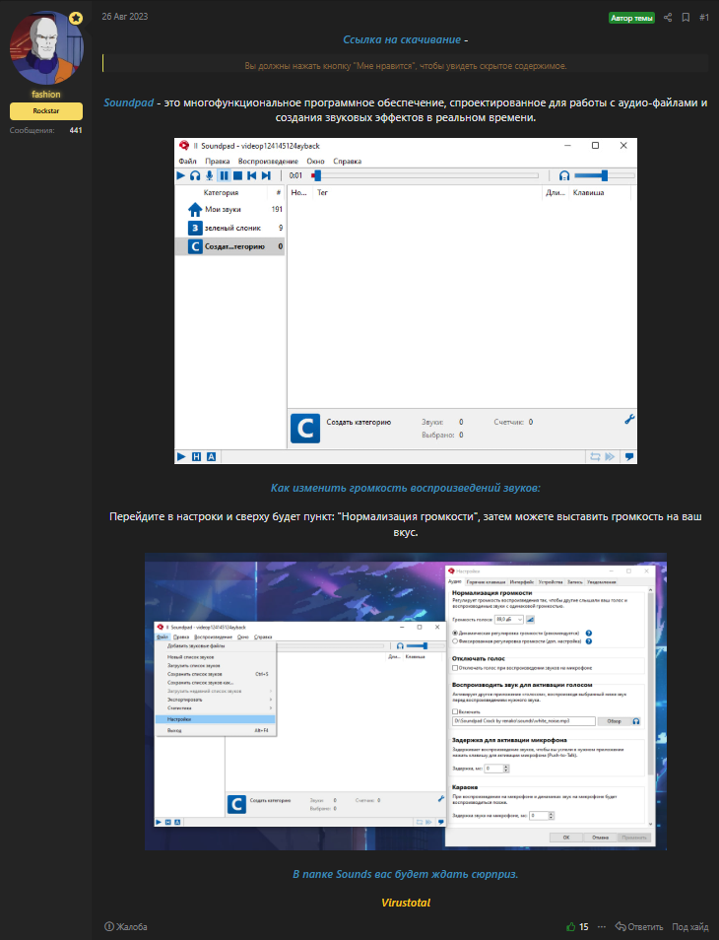Screen dimensions: 719x940
Task: Open the Окно menu in large Soundpad window
Action: coord(315,162)
